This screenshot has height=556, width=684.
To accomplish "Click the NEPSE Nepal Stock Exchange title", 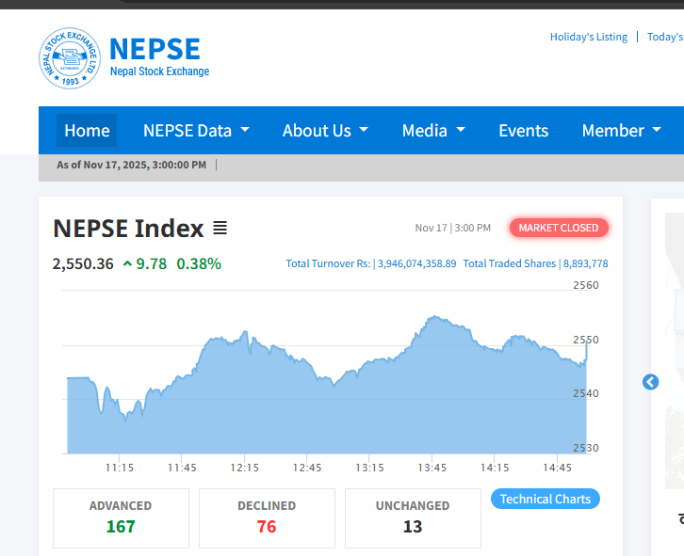I will click(158, 56).
